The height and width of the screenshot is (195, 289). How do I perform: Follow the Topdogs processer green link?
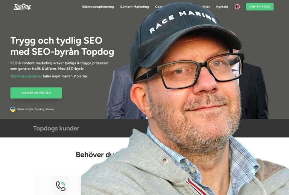26,76
